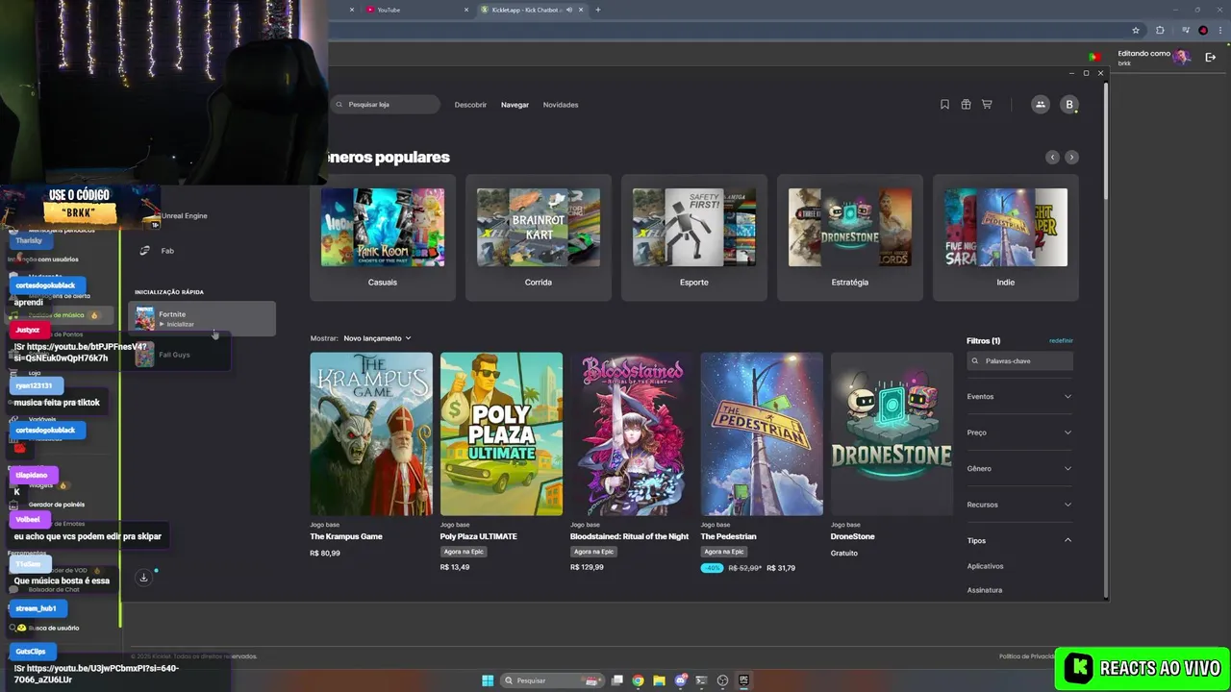
Task: Close the YouTube browser tab
Action: pyautogui.click(x=467, y=10)
